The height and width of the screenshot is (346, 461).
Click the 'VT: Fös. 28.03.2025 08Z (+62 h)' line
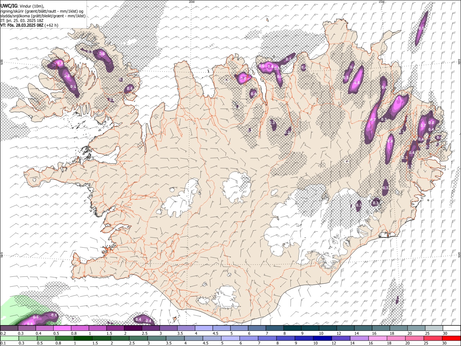(29, 25)
